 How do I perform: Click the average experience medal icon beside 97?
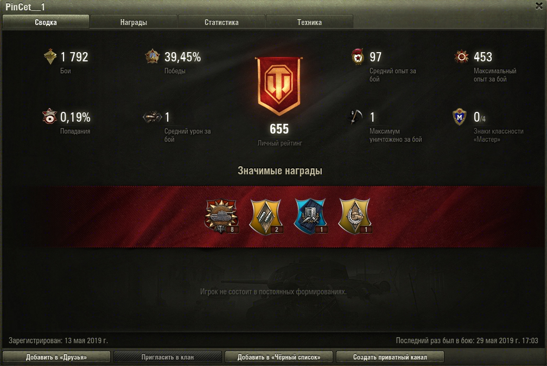click(358, 56)
